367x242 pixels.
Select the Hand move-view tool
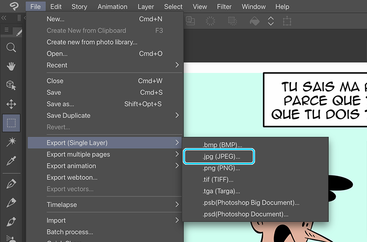coord(11,66)
